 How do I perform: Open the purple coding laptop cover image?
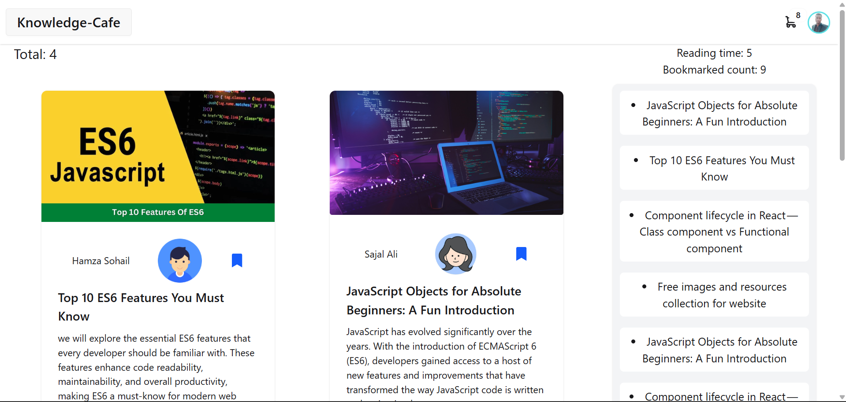pos(446,153)
